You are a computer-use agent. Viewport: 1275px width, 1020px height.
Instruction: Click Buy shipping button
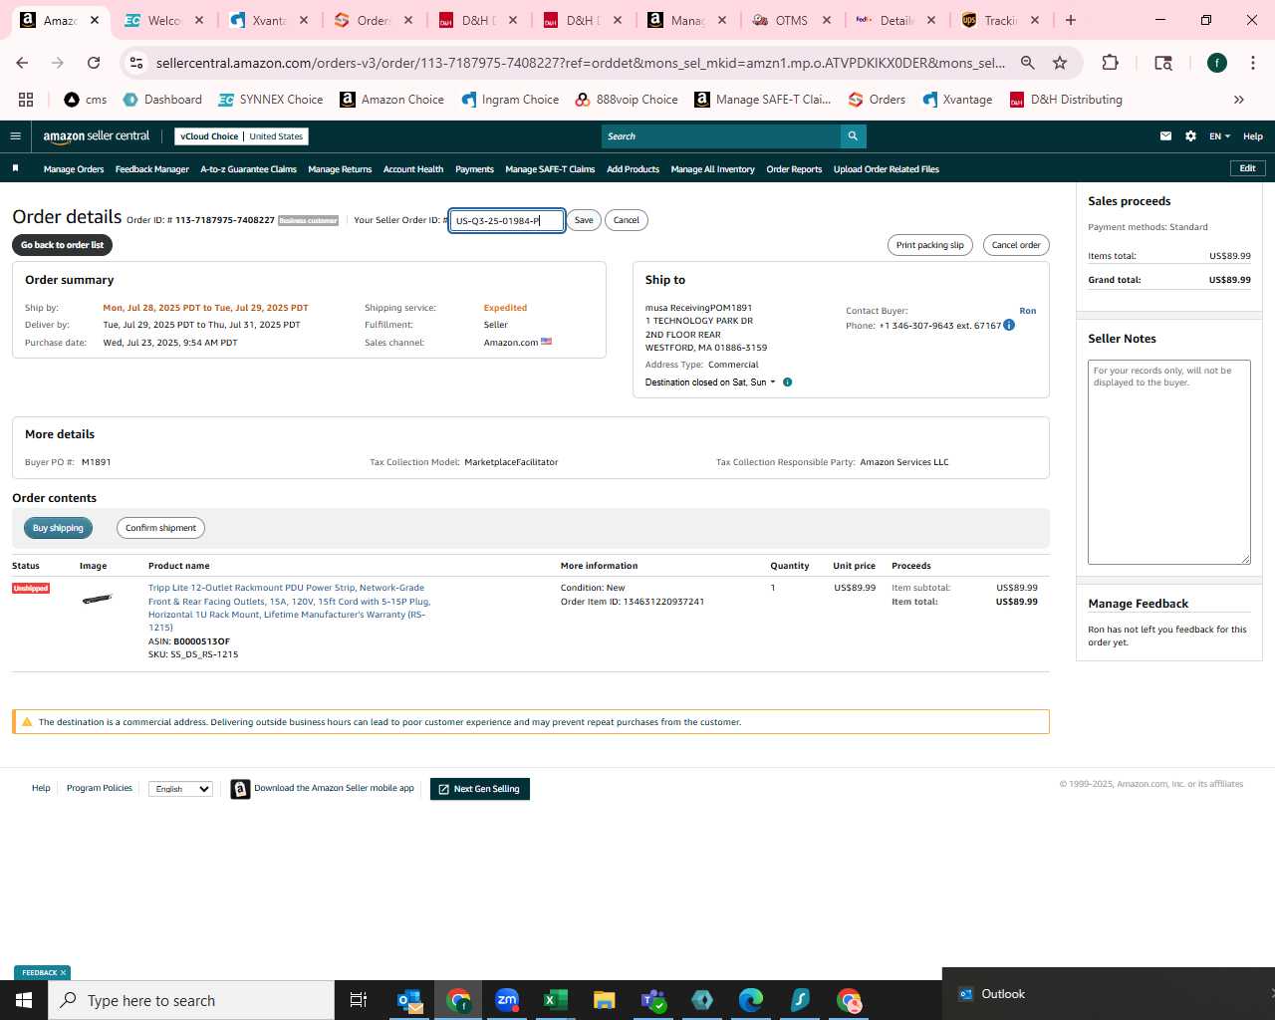pos(58,528)
